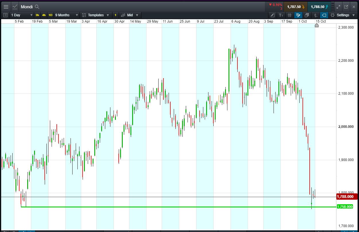The image size is (359, 232).
Task: Click the 1,788.000 current price label
Action: pyautogui.click(x=347, y=197)
